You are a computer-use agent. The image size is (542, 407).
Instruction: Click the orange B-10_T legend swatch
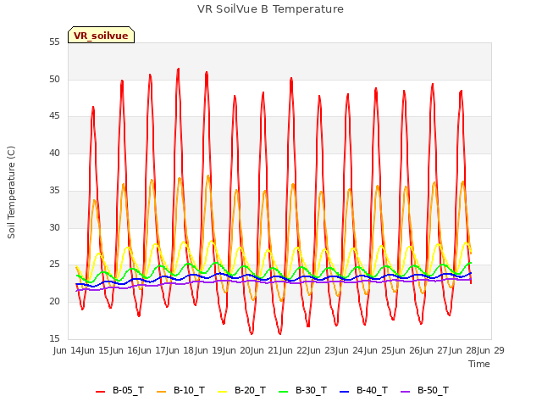(162, 392)
